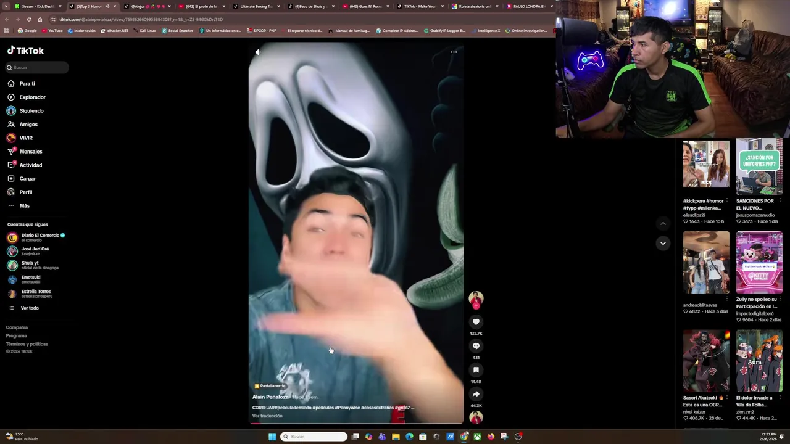Open Mensajes inbox
Screen dimensions: 790x444
coord(25,151)
